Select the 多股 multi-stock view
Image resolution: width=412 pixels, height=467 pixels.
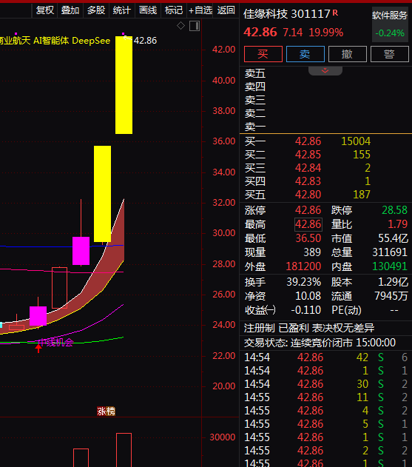(96, 10)
